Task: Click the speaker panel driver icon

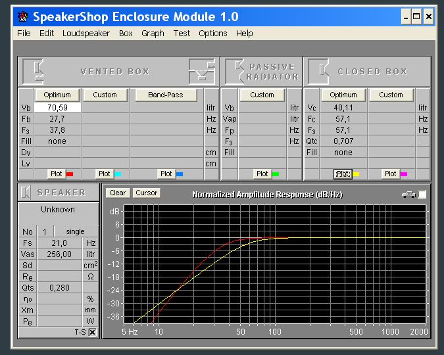Action: (x=26, y=193)
